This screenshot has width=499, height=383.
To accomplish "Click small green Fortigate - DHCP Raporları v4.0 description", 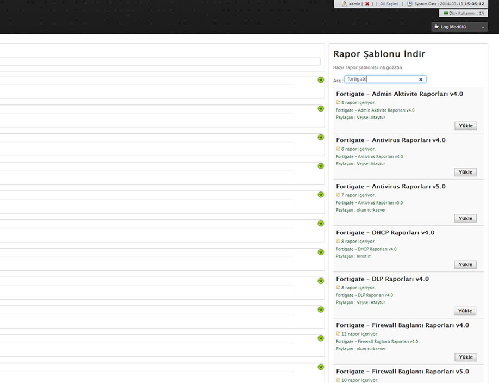I will (x=366, y=249).
